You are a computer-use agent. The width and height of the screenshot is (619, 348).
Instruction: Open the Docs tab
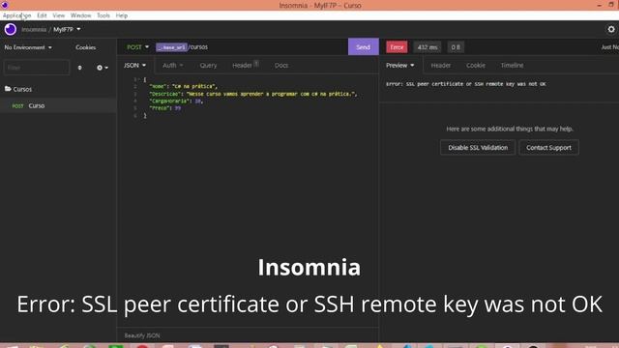(x=281, y=65)
